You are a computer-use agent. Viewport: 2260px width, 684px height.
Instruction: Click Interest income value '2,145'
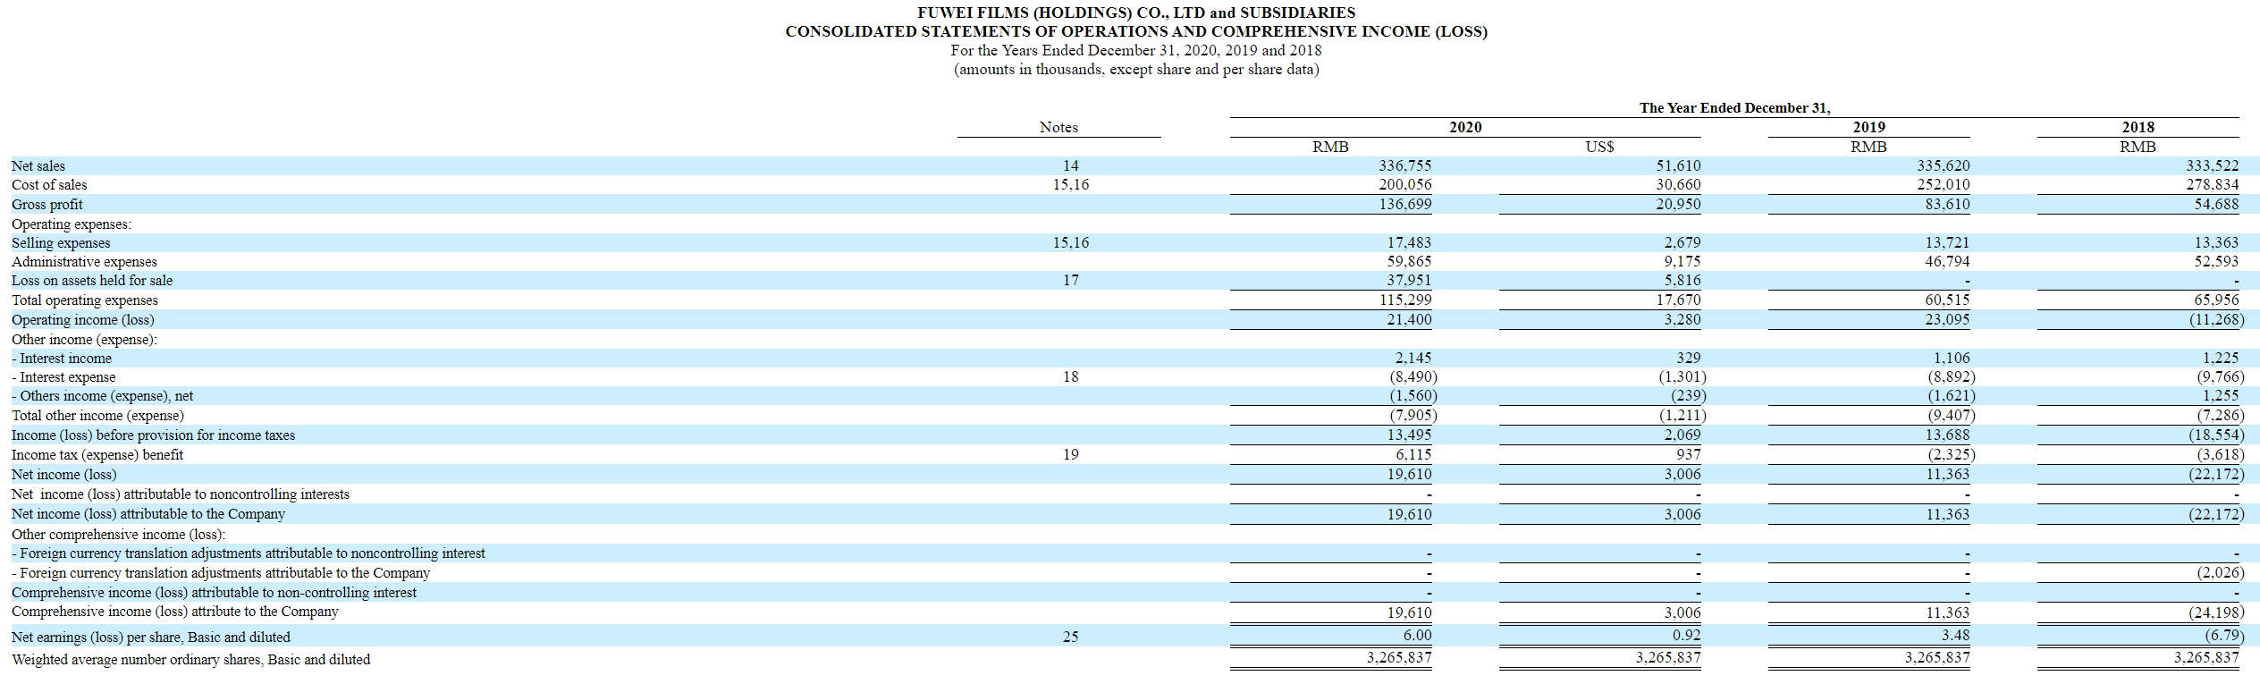coord(1413,359)
